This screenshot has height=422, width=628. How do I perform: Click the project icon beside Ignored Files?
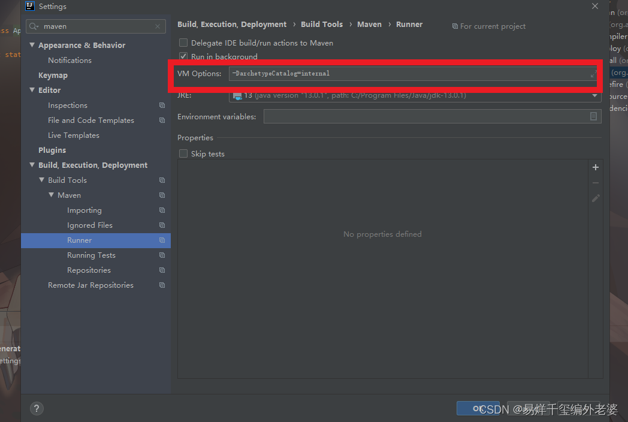(162, 225)
